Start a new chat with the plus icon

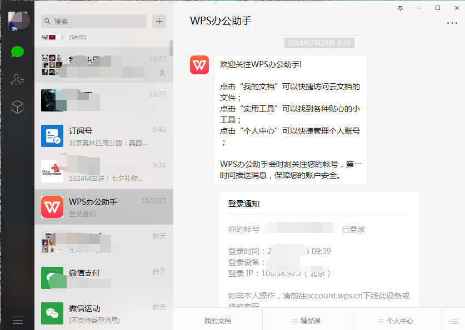[159, 21]
